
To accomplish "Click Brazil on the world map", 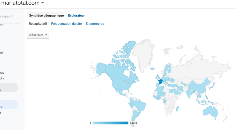I will (138, 106).
